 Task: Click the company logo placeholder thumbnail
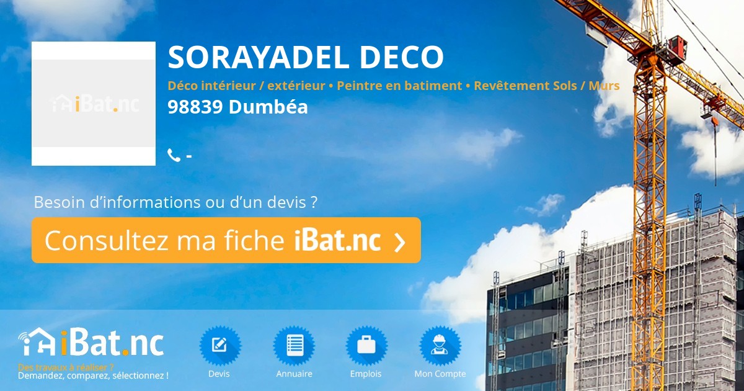[x=94, y=104]
